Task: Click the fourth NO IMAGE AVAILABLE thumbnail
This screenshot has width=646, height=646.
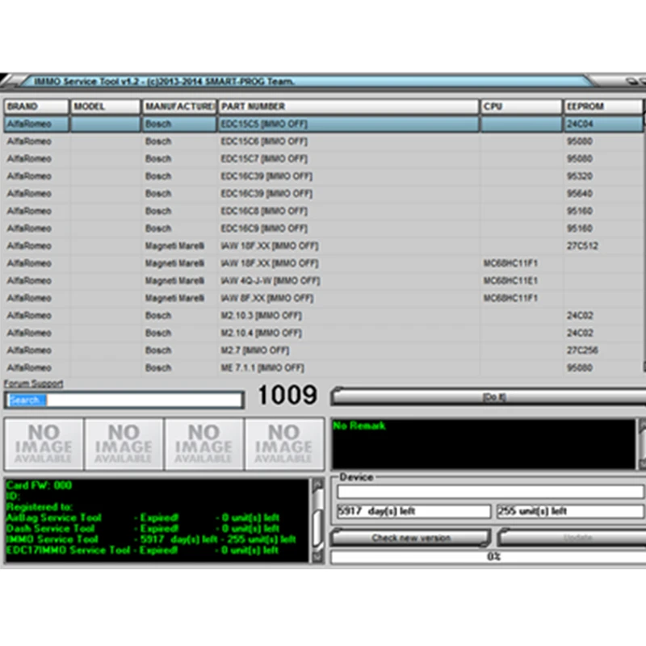Action: 283,443
